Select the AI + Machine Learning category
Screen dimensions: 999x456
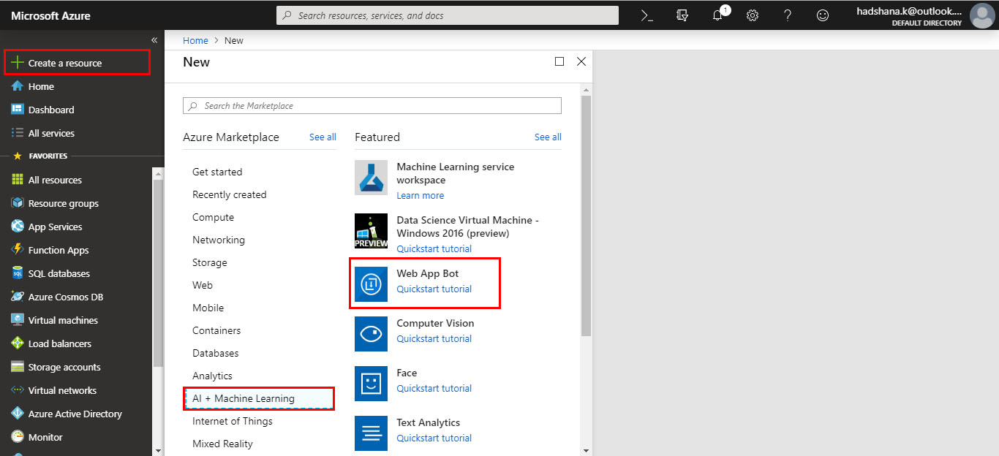tap(259, 398)
